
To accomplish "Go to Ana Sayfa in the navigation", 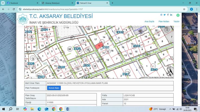I will point(149,21).
